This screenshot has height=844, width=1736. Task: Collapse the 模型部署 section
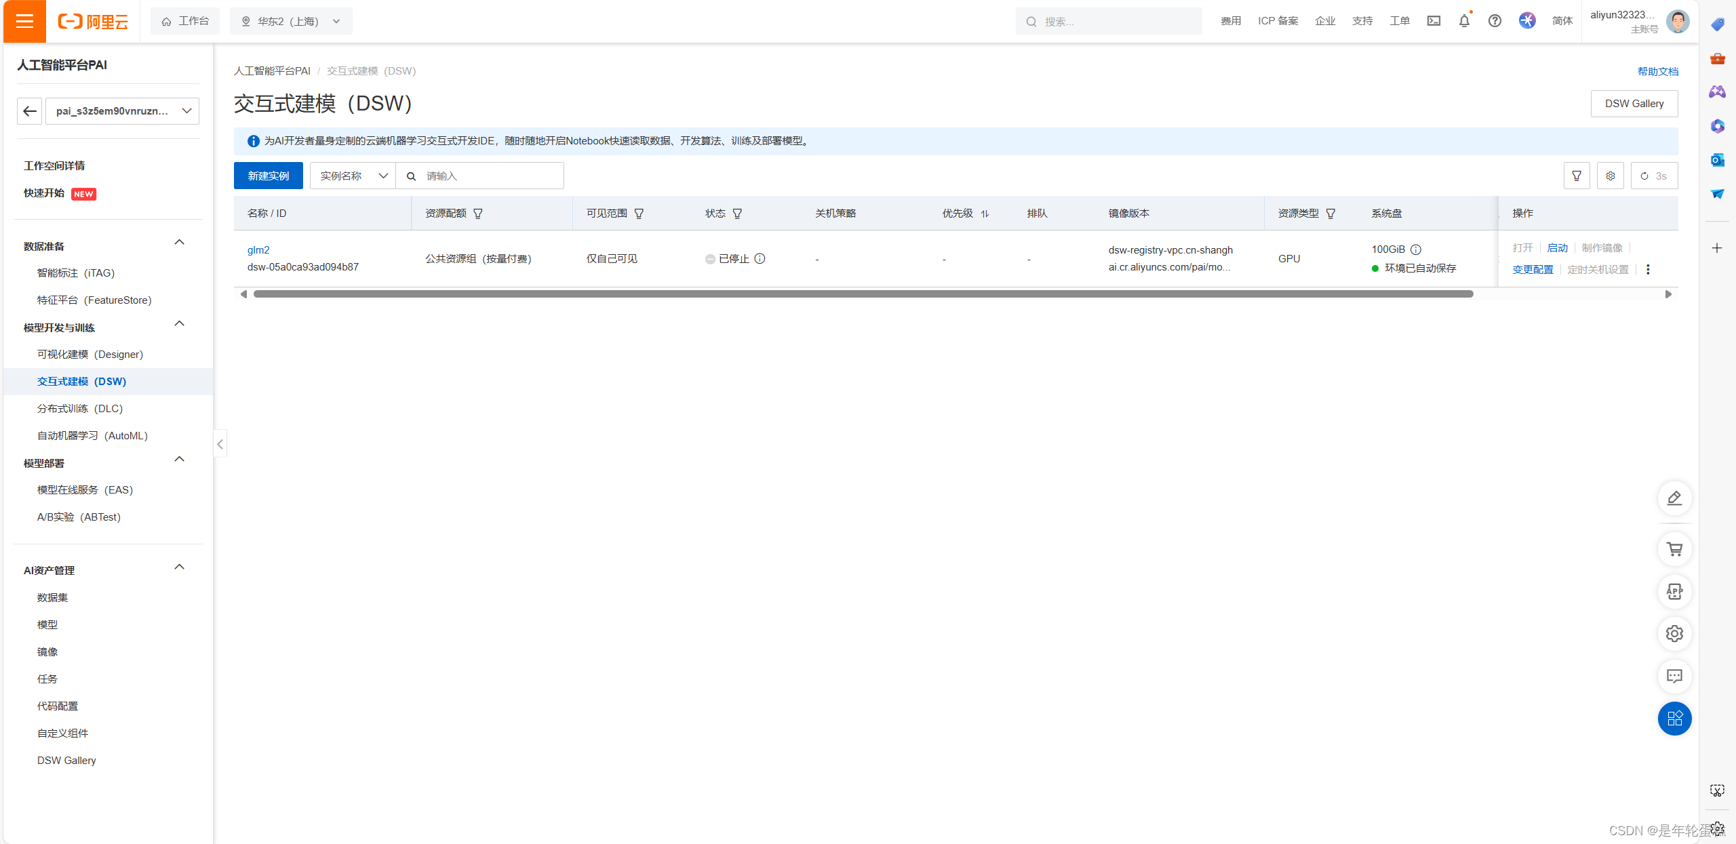point(179,460)
